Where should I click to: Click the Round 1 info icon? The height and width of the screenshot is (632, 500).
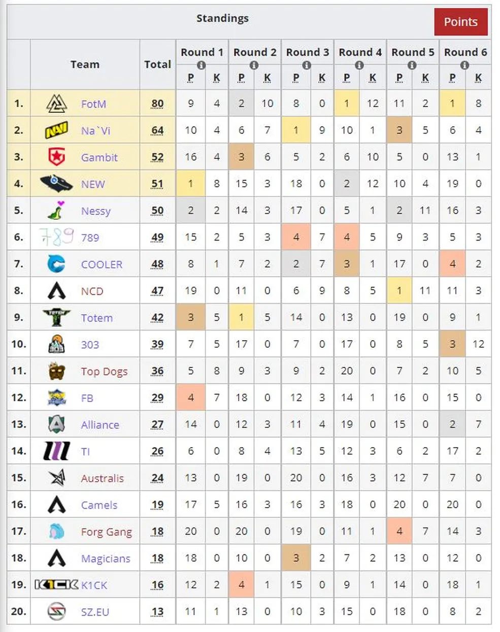coord(202,65)
